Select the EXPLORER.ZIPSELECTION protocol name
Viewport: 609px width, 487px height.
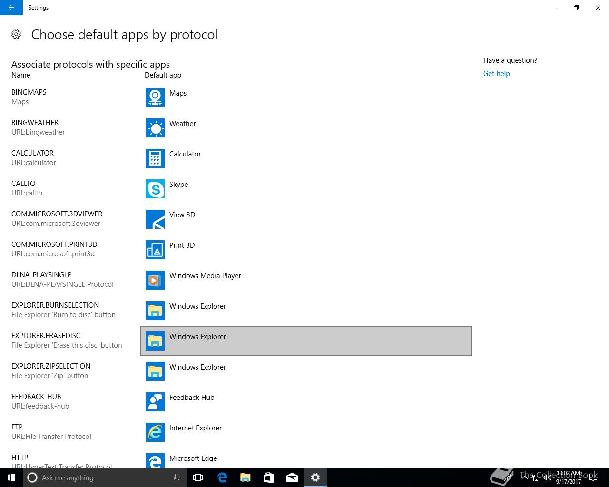click(51, 366)
